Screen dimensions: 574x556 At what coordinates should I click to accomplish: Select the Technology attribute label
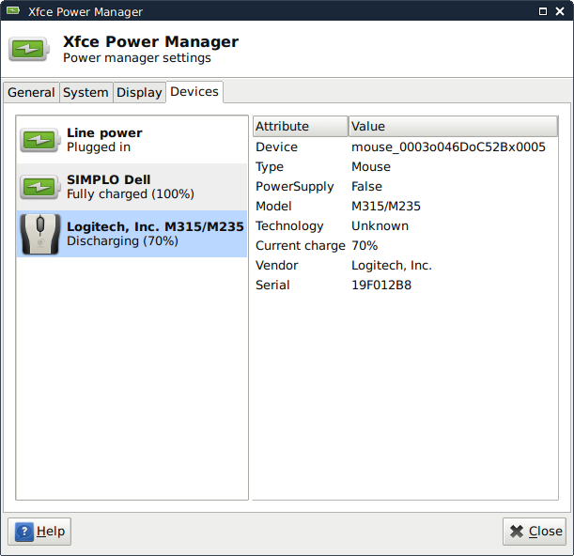(289, 226)
